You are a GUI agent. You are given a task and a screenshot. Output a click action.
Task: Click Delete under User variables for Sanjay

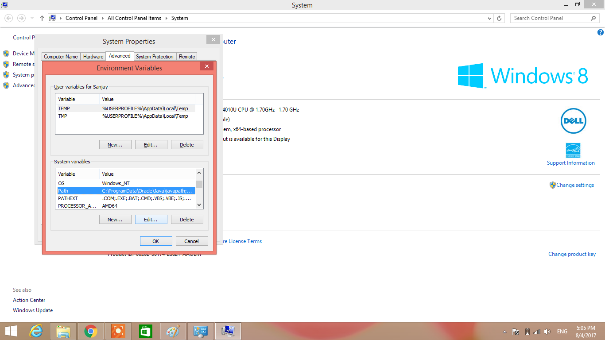tap(187, 145)
